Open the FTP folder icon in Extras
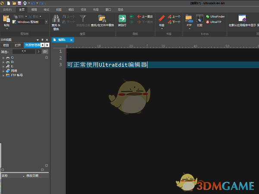259x194 pixels. pos(189,19)
